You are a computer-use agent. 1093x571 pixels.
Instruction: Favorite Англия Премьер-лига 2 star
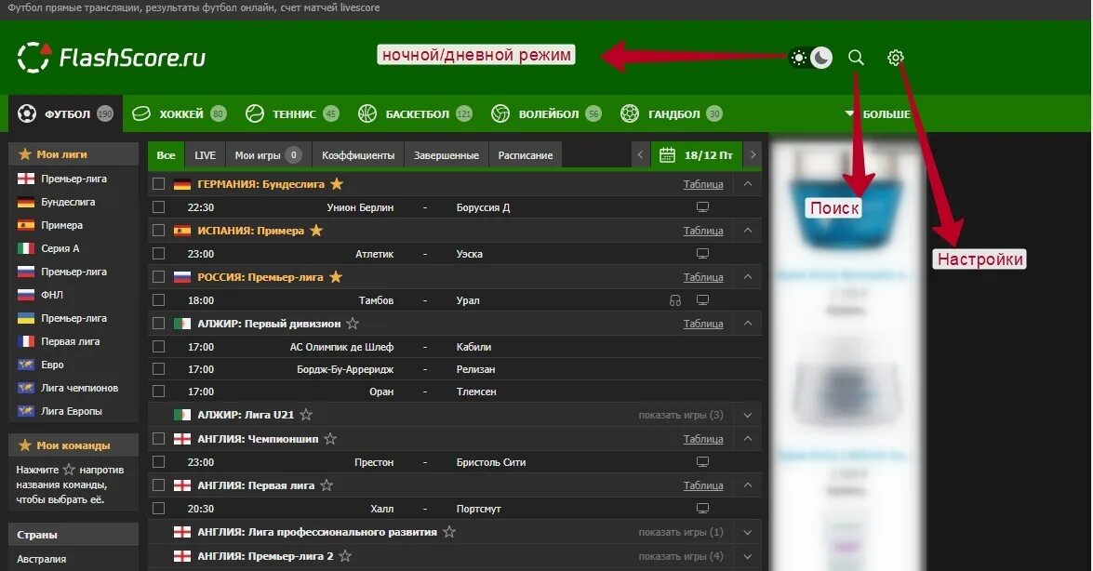345,556
